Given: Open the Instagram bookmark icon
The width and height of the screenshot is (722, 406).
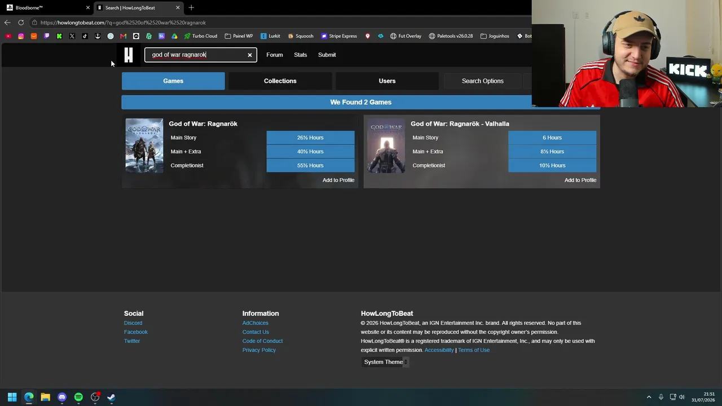Looking at the screenshot, I should pos(21,36).
